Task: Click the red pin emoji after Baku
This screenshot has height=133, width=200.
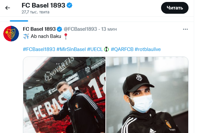Action: tap(66, 36)
